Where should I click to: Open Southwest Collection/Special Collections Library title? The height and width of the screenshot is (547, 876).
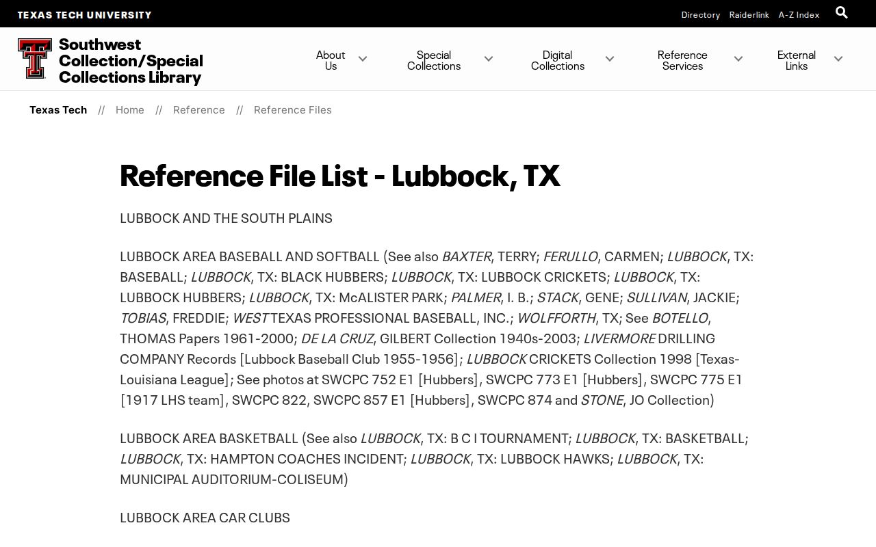(131, 61)
